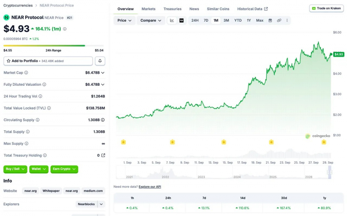Show Total Treasury Holding info icon
This screenshot has height=216, width=347.
45,155
